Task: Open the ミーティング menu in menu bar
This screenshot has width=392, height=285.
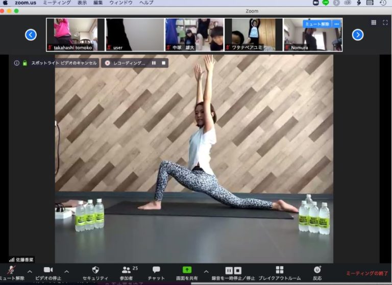Action: (57, 3)
